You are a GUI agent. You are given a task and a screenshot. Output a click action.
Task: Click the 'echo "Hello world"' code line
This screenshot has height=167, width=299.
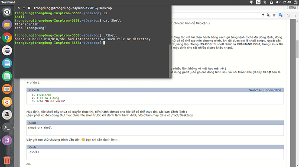click(x=51, y=101)
